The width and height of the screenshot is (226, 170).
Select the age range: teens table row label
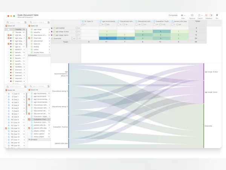62,35
